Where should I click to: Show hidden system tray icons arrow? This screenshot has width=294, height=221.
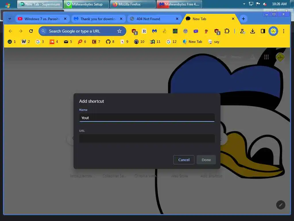(244, 4)
